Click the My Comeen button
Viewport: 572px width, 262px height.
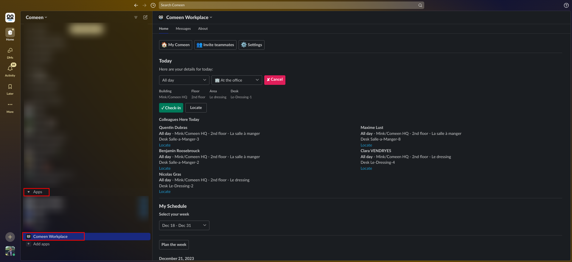pyautogui.click(x=175, y=45)
